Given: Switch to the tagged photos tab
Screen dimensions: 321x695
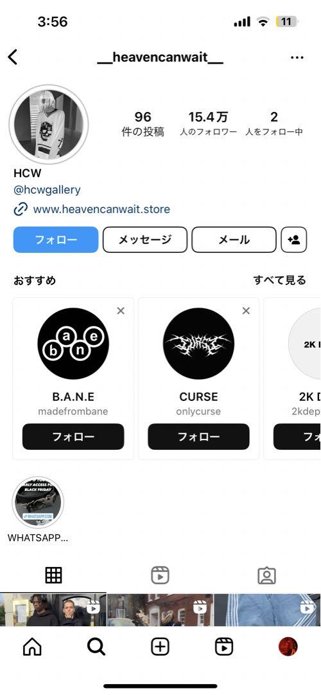Looking at the screenshot, I should (266, 575).
